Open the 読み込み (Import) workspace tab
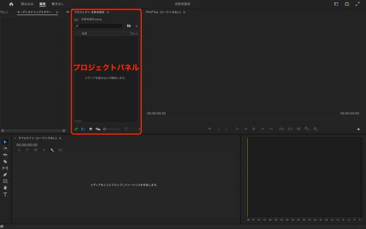This screenshot has height=229, width=366. click(27, 4)
